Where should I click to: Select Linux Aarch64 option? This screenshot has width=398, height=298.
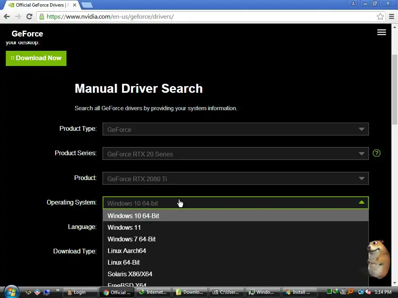(236, 251)
